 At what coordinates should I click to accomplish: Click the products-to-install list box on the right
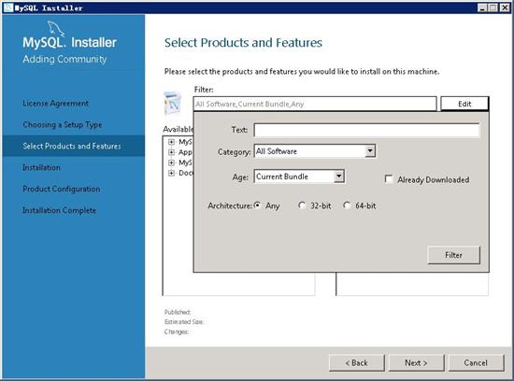[412, 284]
